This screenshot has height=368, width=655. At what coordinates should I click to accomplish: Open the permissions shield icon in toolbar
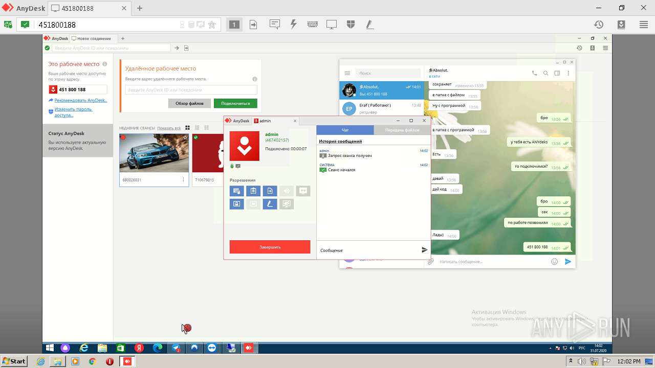tap(351, 24)
